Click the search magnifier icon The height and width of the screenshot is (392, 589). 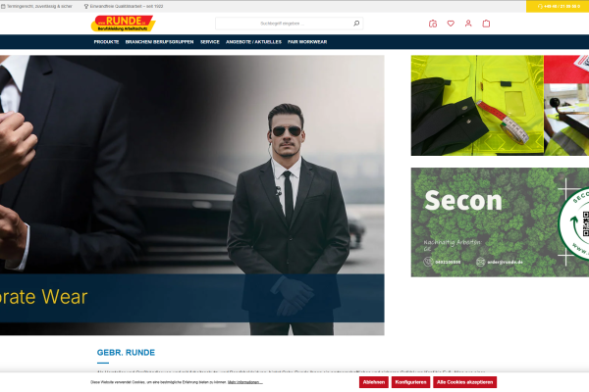pos(356,23)
